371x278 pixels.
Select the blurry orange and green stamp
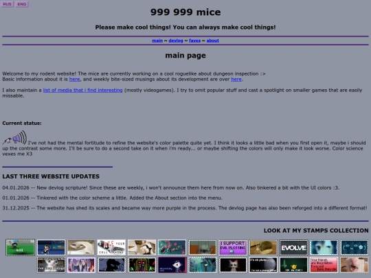[203, 248]
